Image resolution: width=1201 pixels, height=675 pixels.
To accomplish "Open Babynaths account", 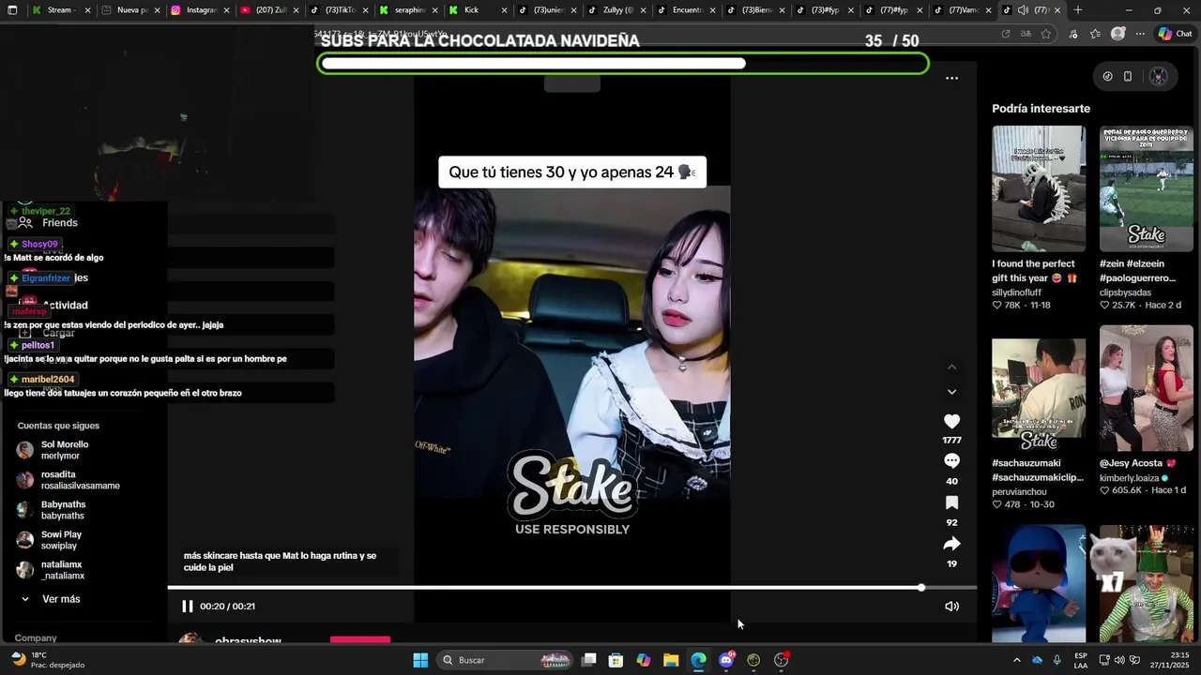I will (52, 510).
